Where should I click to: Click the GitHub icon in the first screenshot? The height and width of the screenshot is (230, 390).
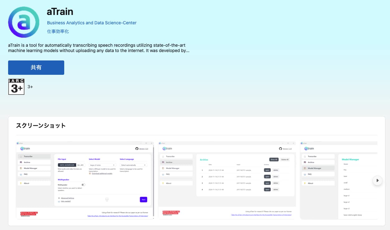(x=137, y=149)
